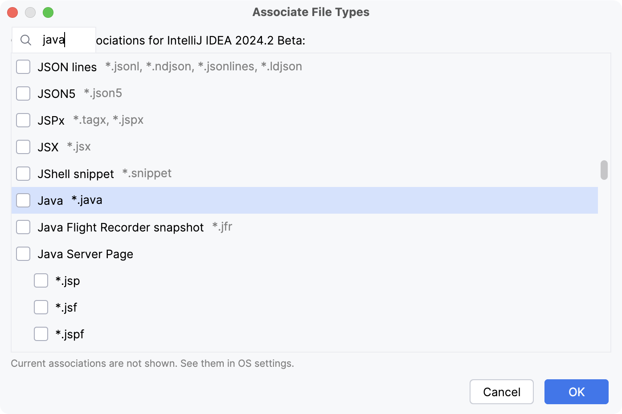Enable the Java Server Page checkbox
This screenshot has height=414, width=622.
(x=23, y=254)
